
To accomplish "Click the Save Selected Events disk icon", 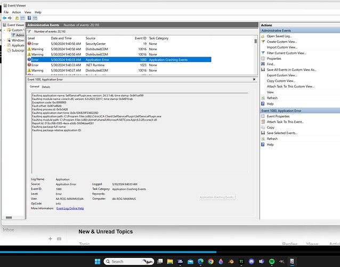I will pos(263,133).
